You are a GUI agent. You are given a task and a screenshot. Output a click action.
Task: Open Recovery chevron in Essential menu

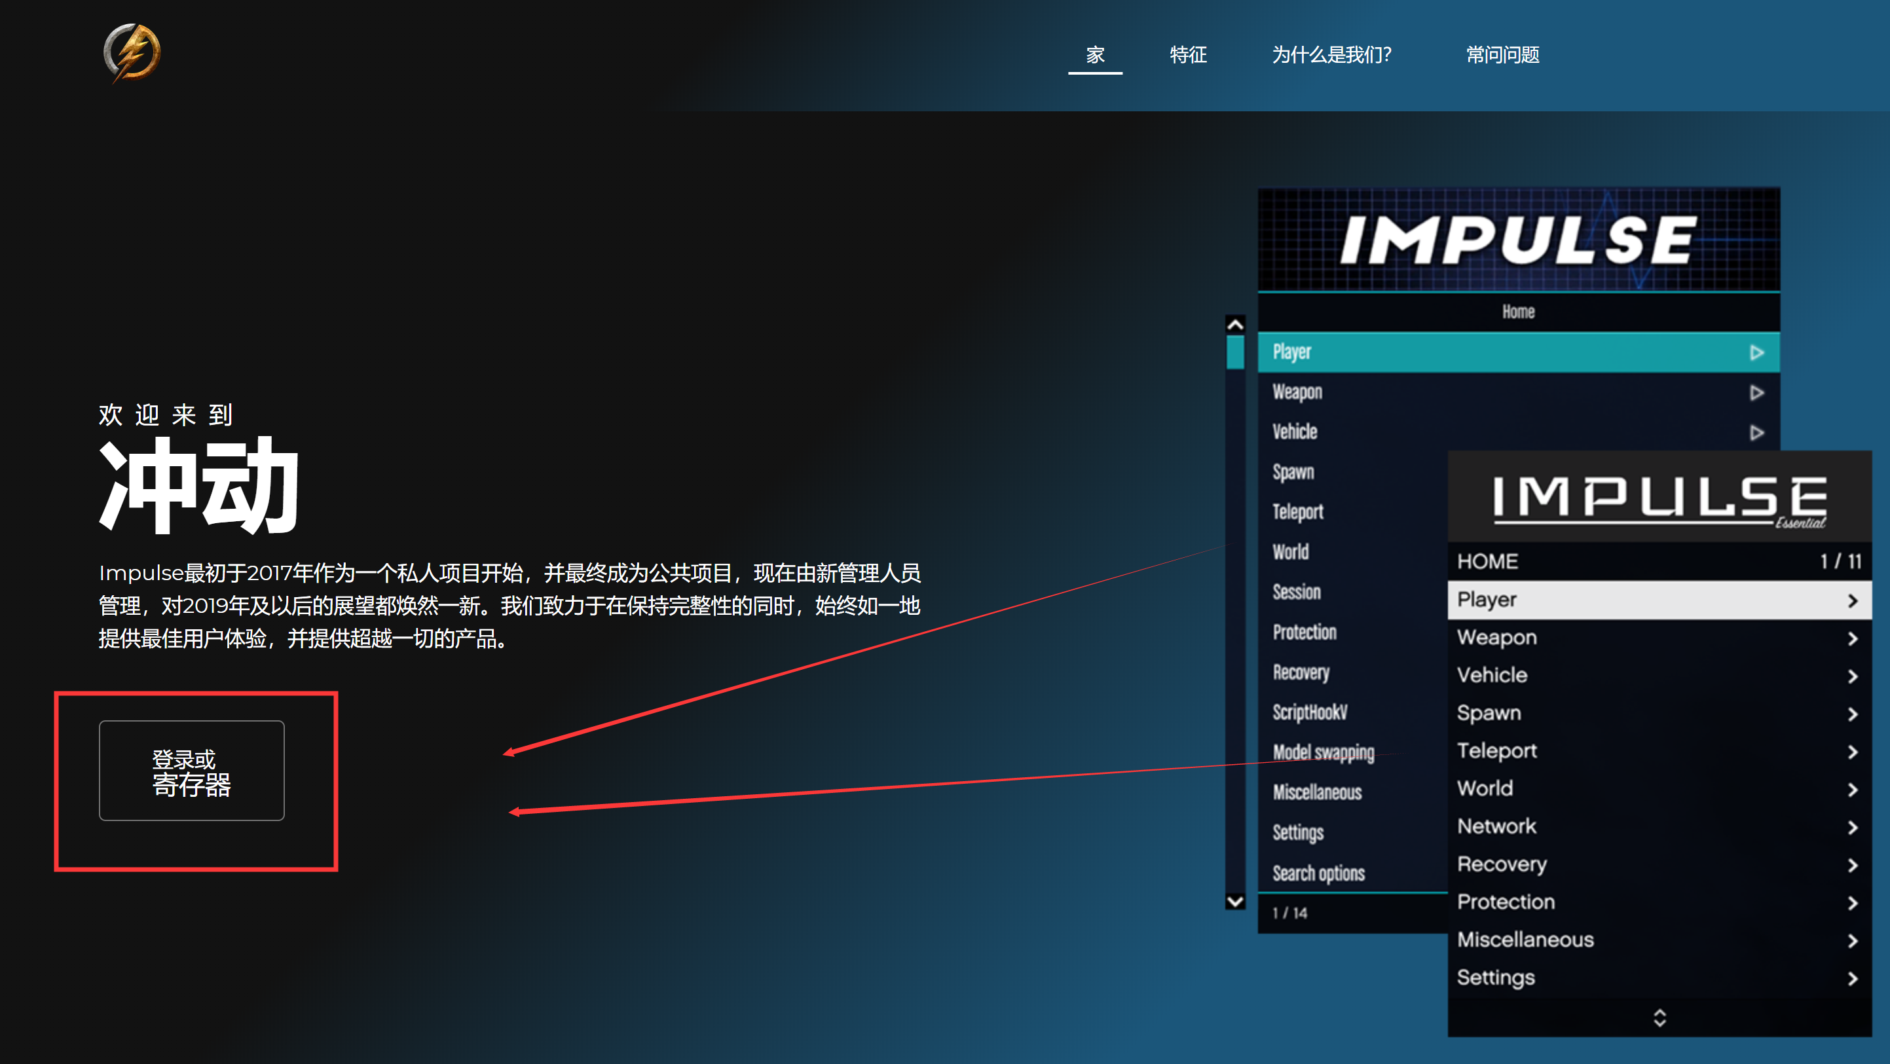tap(1853, 866)
